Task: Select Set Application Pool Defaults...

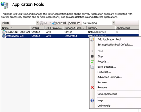Action: [x=115, y=45]
